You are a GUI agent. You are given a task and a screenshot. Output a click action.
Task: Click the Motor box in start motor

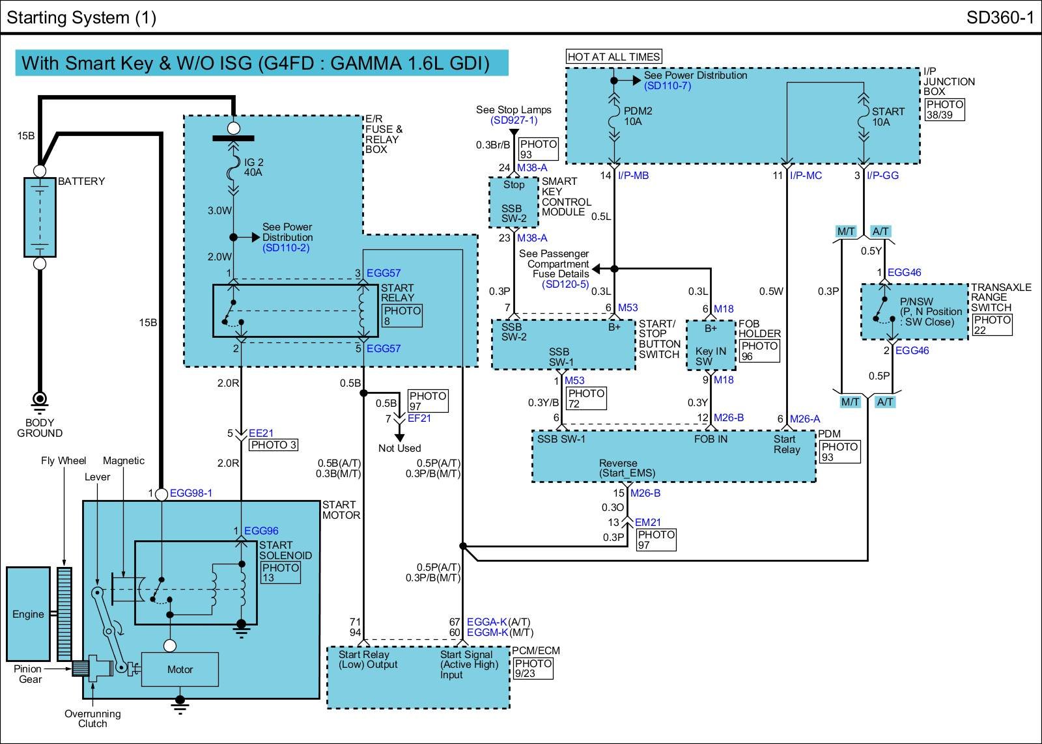pos(180,669)
